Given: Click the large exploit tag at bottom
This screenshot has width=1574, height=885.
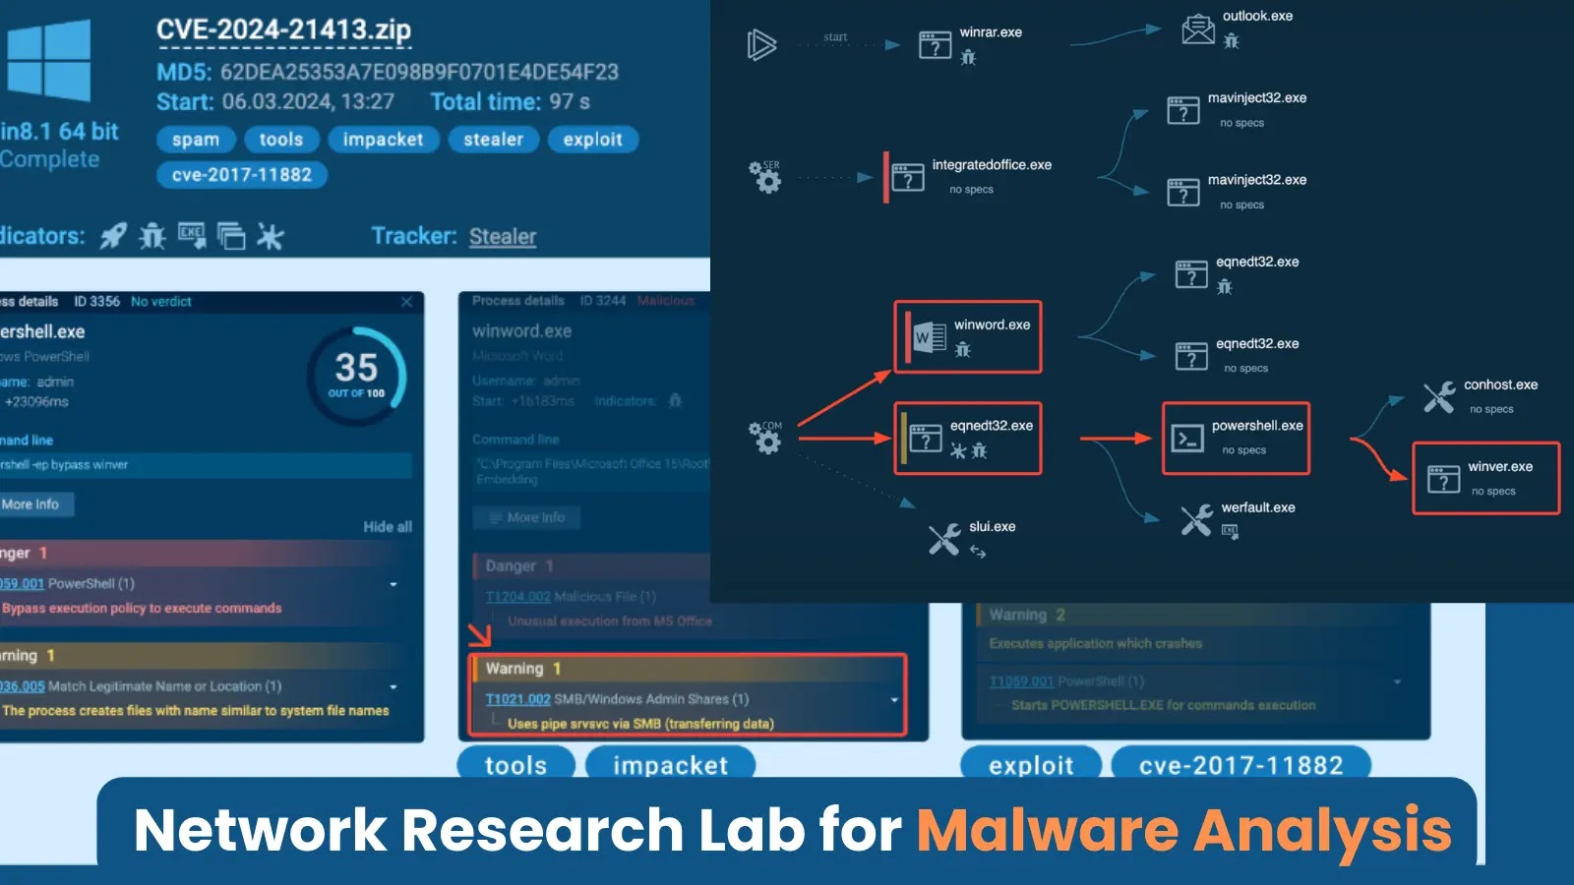Looking at the screenshot, I should point(1031,764).
